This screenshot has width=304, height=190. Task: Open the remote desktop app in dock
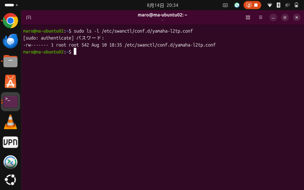pos(10,162)
